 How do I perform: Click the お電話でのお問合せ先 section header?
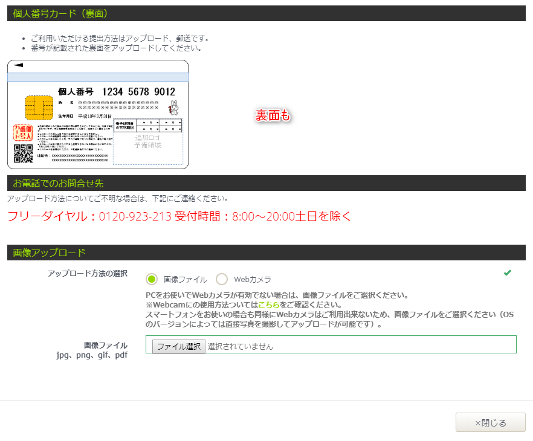(58, 183)
